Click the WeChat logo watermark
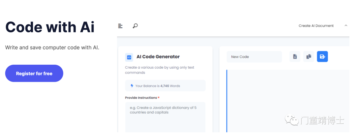Viewport: 356px width, 136px height. click(292, 119)
